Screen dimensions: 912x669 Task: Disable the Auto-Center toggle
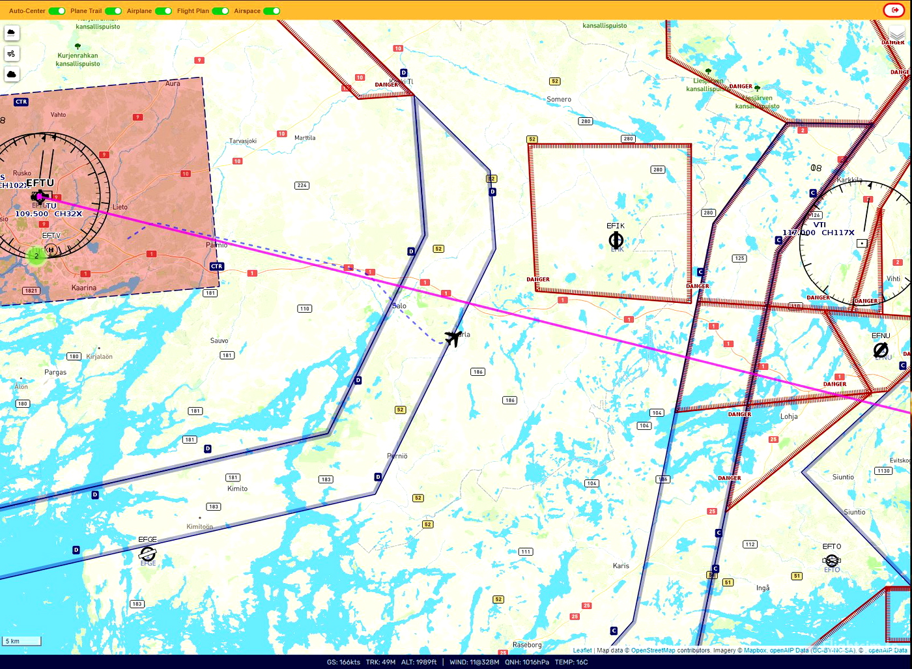57,11
